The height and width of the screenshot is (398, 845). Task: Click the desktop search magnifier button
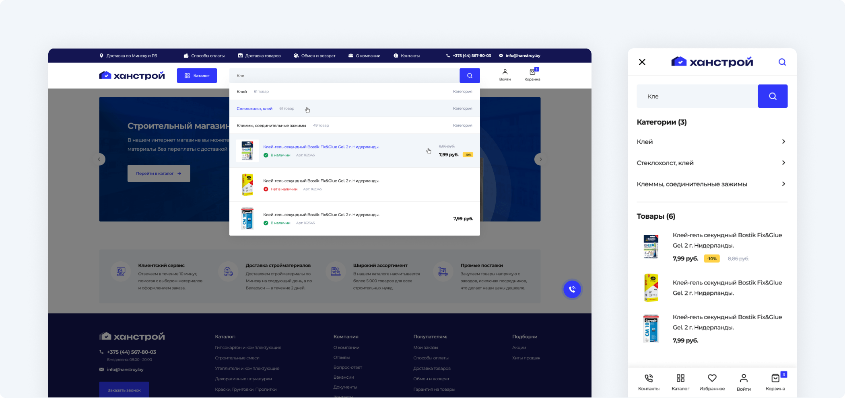tap(470, 76)
